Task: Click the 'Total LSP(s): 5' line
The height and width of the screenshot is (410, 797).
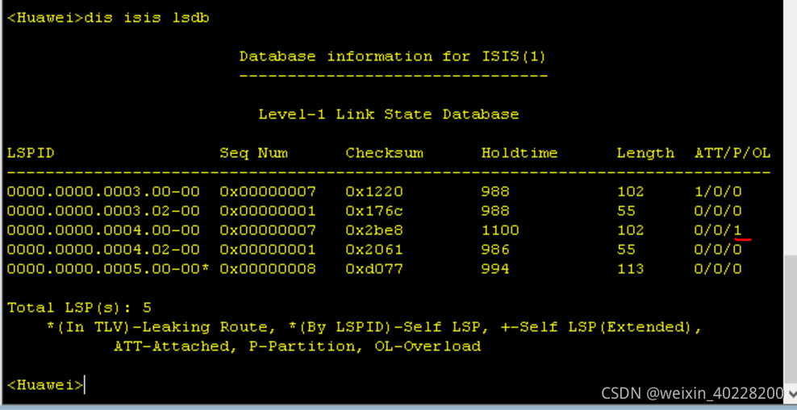Action: coord(79,308)
